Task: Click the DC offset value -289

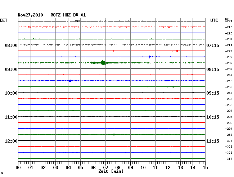Action: tap(229, 135)
